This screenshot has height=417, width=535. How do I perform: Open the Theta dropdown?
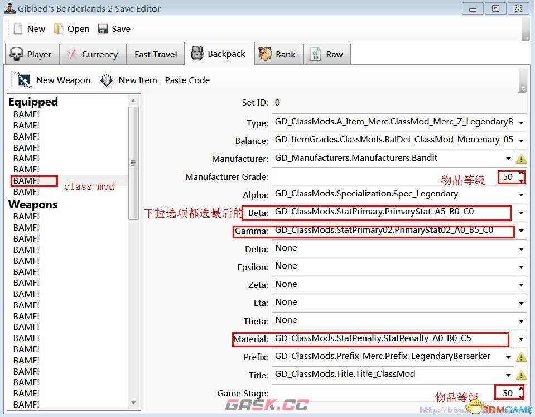coord(521,320)
